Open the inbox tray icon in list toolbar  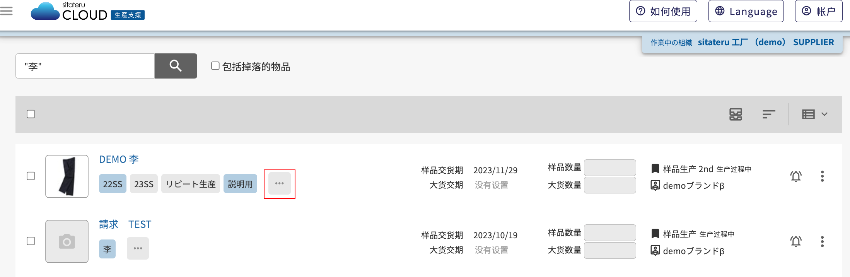coord(736,114)
